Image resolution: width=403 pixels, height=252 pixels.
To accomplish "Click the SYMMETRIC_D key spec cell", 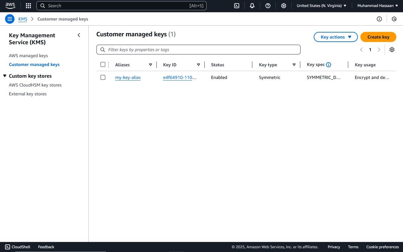I will [324, 77].
